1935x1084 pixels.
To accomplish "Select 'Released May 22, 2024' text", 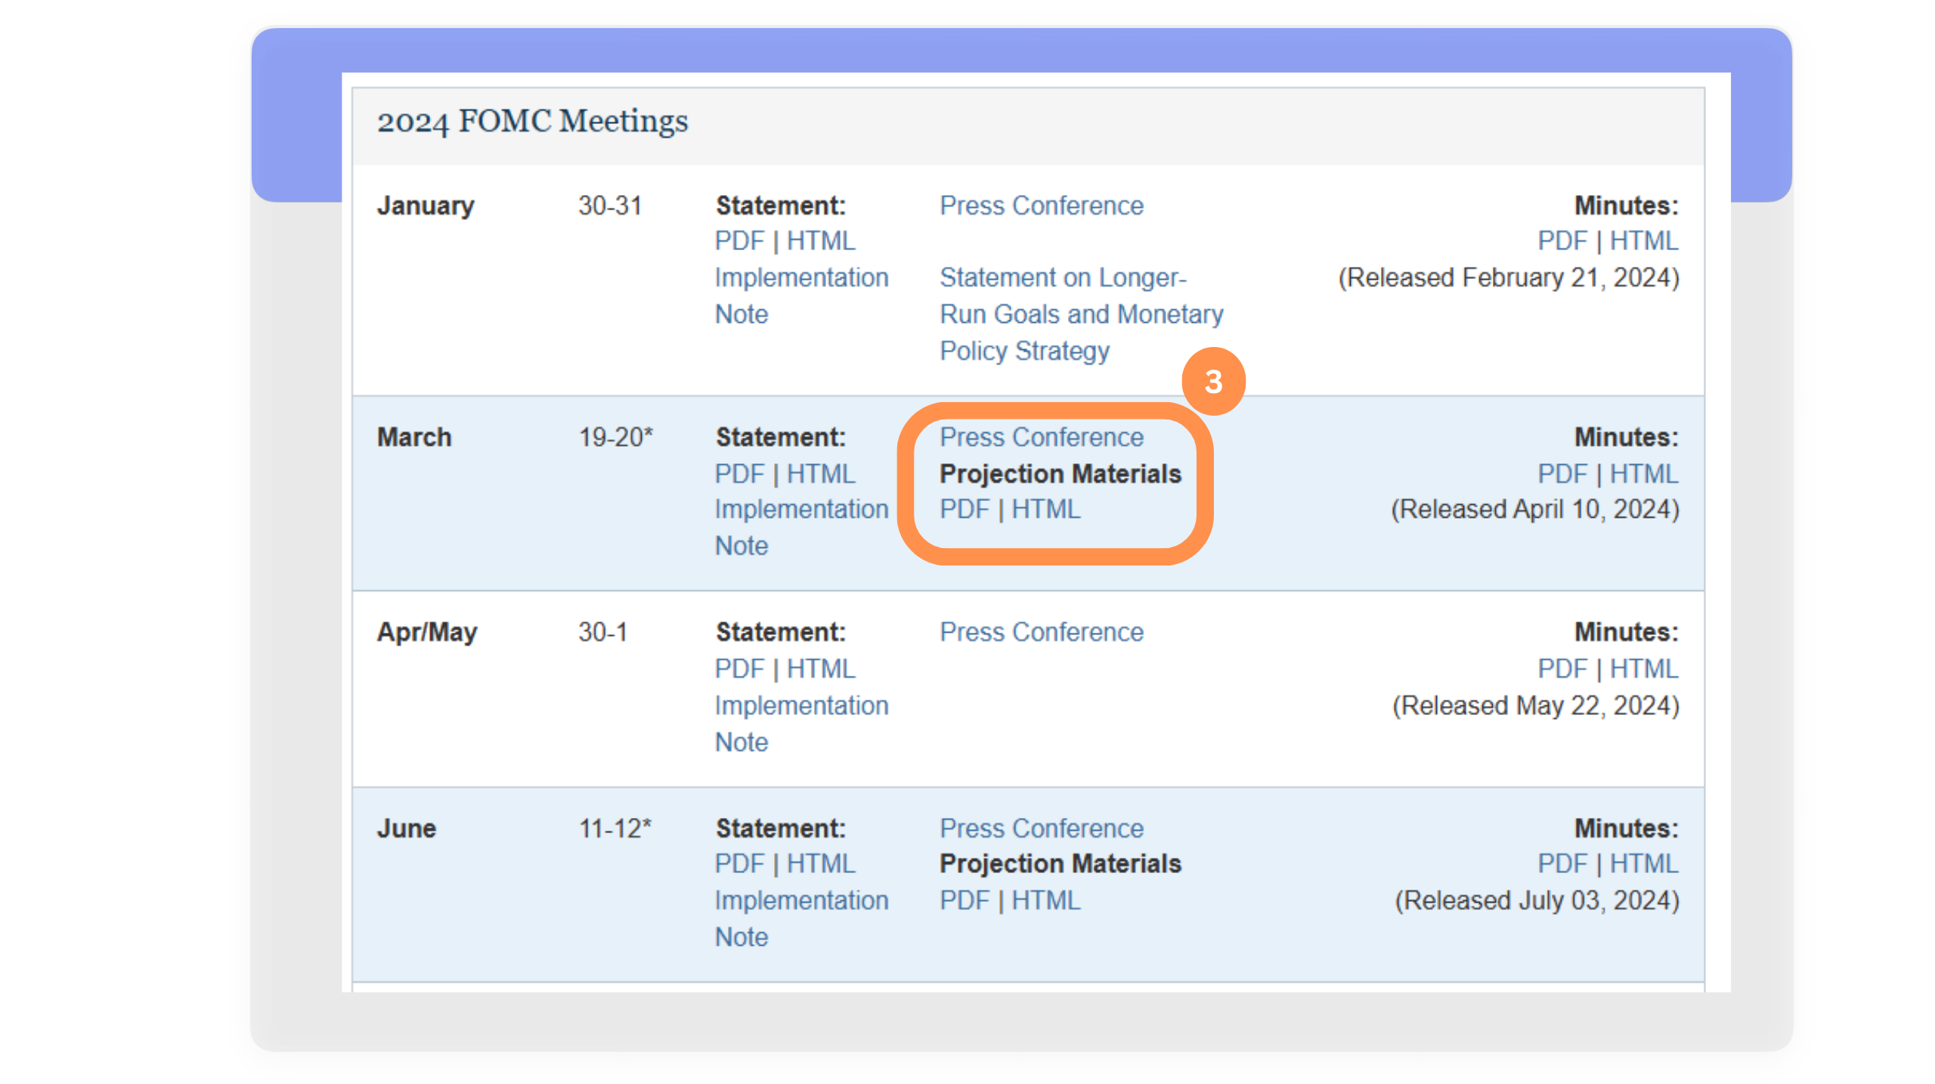I will (x=1536, y=706).
